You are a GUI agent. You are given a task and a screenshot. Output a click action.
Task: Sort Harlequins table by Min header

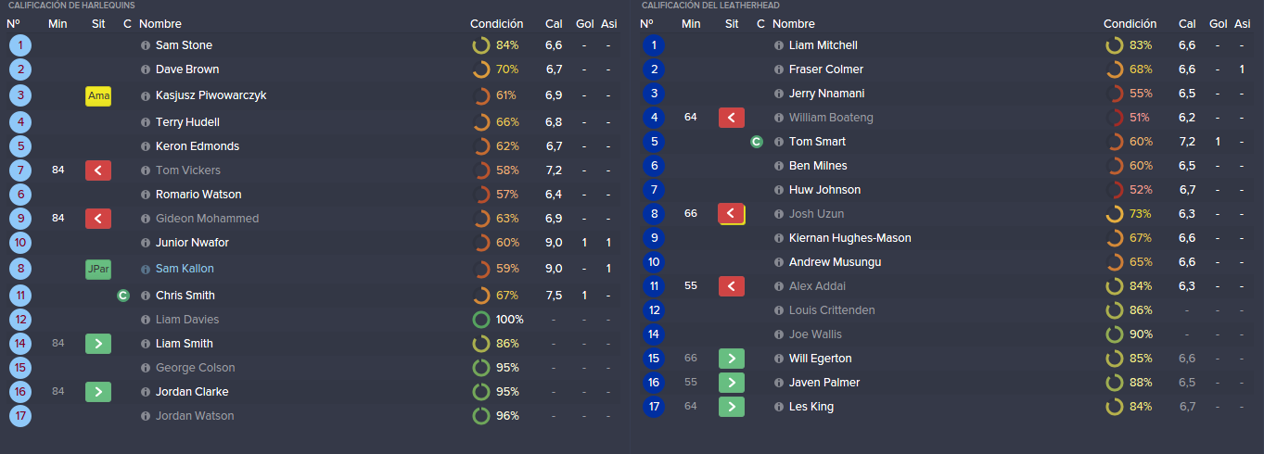[57, 24]
